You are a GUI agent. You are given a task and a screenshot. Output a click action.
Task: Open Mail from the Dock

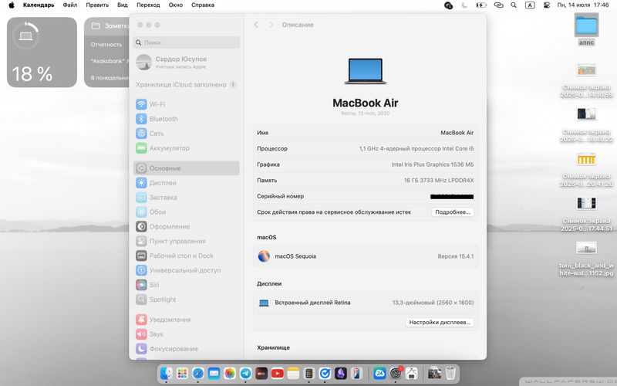point(214,373)
